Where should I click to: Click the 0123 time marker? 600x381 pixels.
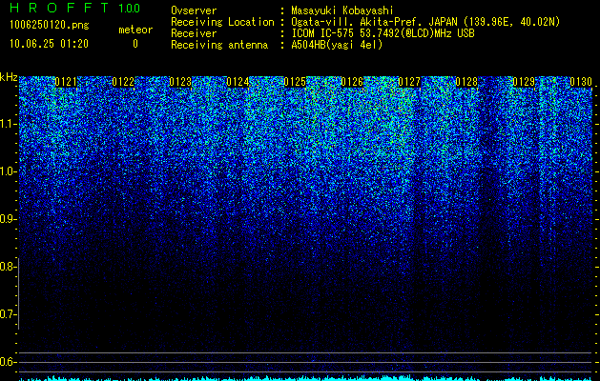[x=180, y=82]
